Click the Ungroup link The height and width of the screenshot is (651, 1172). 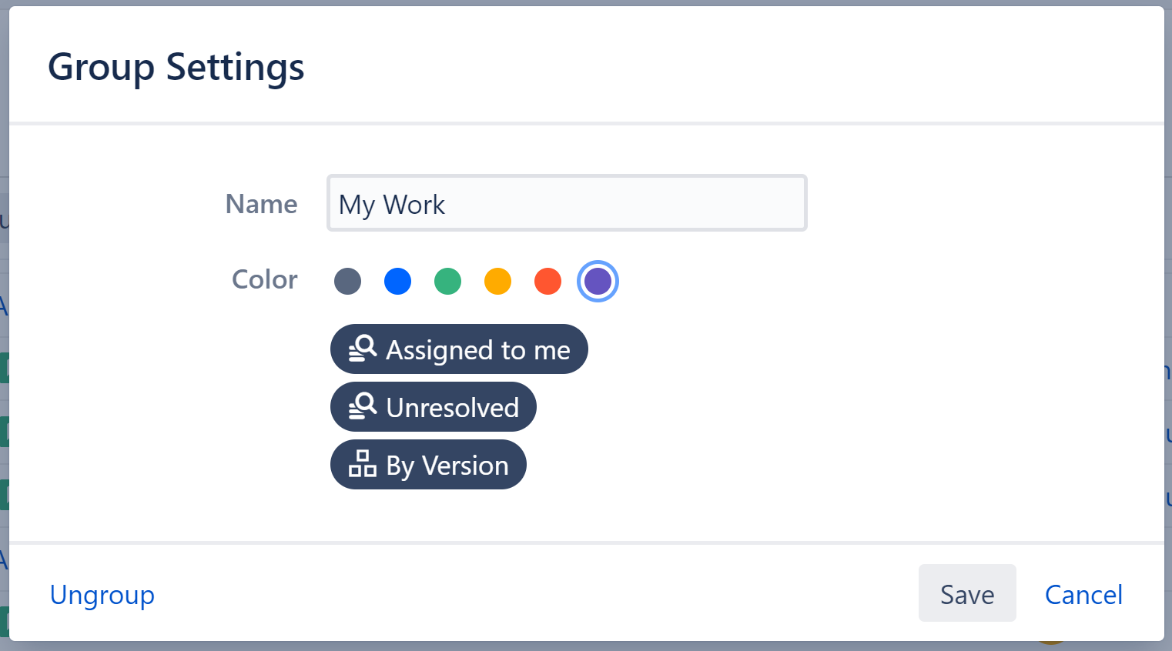pos(102,593)
